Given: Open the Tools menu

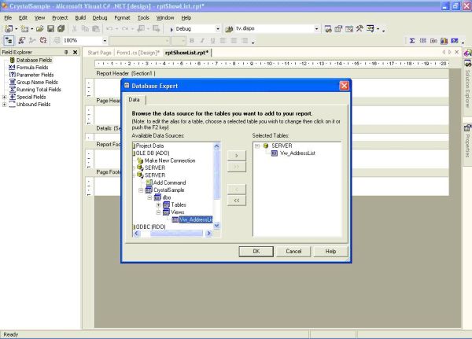Looking at the screenshot, I should [143, 18].
